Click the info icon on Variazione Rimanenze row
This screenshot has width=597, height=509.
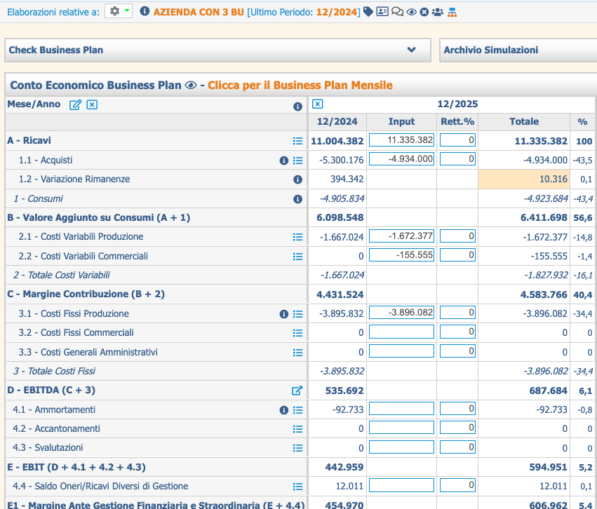click(x=297, y=179)
